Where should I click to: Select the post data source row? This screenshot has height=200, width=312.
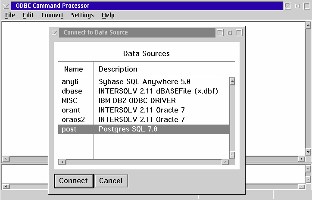pos(144,129)
